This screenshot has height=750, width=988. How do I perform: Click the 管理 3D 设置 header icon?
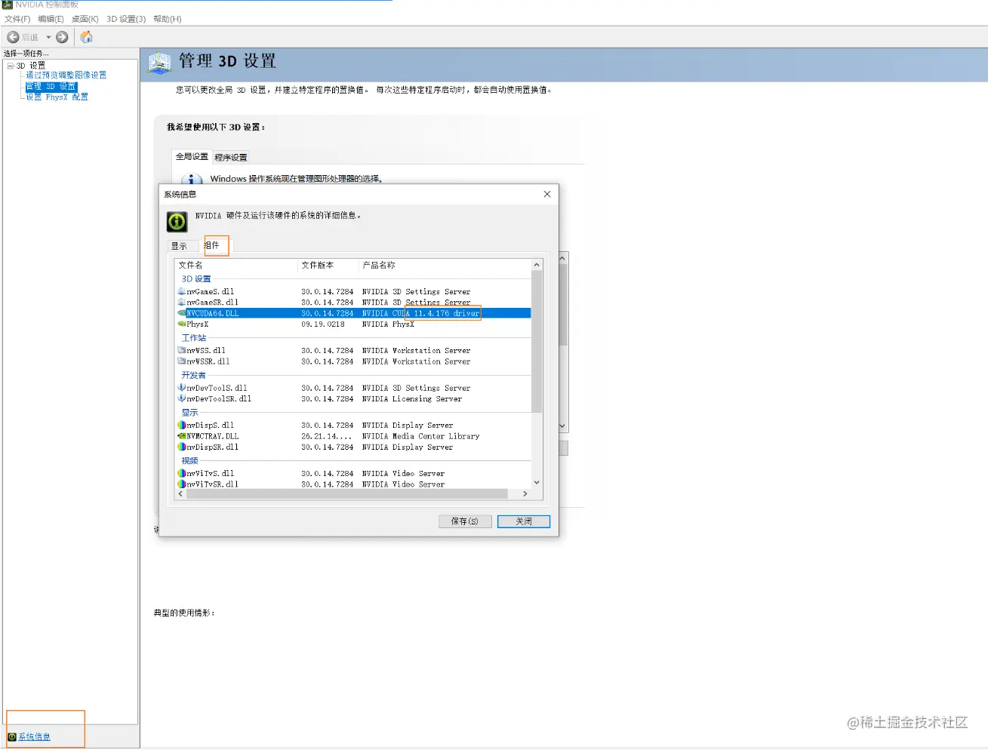coord(159,63)
